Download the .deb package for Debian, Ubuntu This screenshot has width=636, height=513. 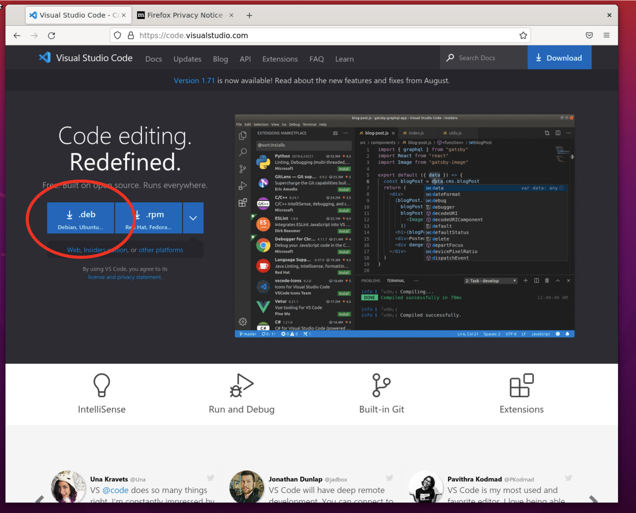80,218
